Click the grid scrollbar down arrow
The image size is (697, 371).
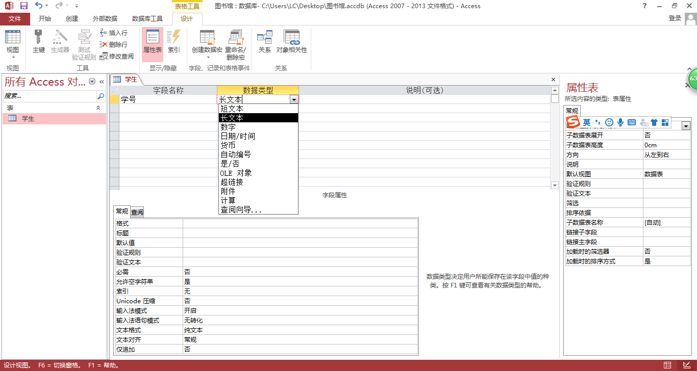coord(555,185)
